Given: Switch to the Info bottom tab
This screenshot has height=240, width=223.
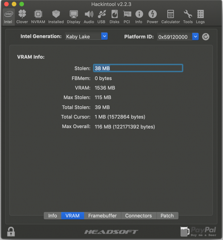Looking at the screenshot, I should click(x=53, y=216).
